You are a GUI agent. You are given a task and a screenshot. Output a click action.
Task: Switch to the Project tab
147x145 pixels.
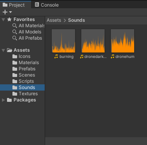pos(16,5)
